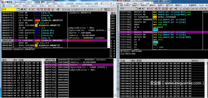The width and height of the screenshot is (208, 98).
Task: Click Restart (rewind) icon in djnbhcle window toolbar
Action: click(21, 9)
